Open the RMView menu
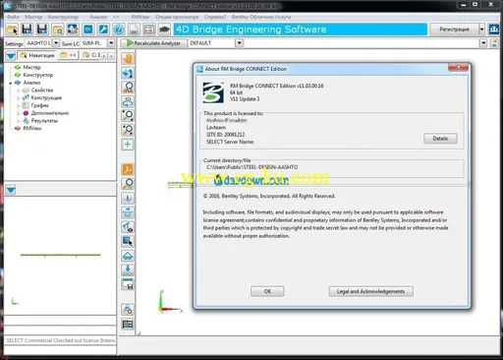The image size is (503, 360). click(x=140, y=17)
